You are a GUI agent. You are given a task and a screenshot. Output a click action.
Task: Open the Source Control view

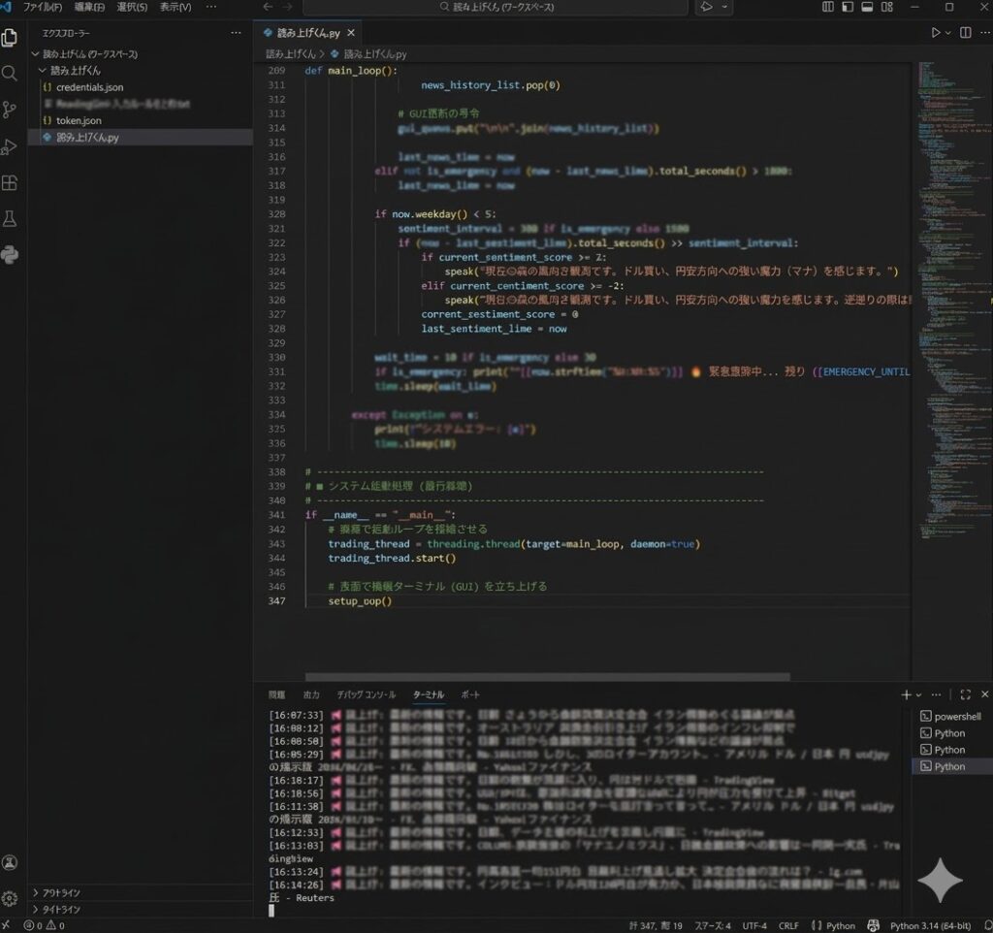click(10, 111)
